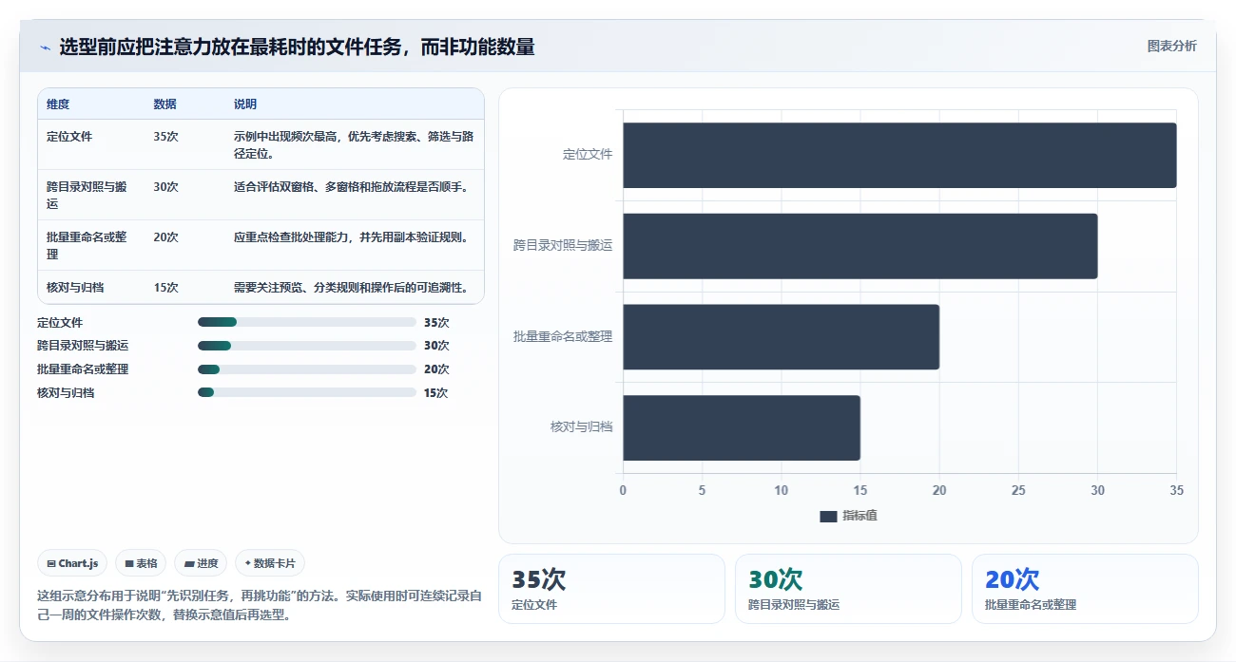Click the 核对与归档 y-axis label in the chart
Viewport: 1236px width, 662px height.
pos(582,427)
